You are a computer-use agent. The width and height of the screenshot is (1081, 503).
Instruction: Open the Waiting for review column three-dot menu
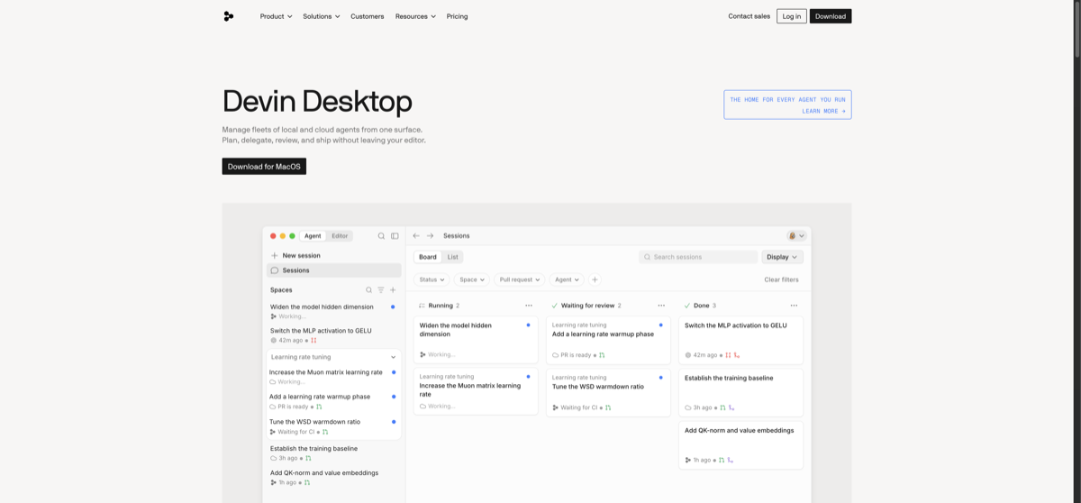tap(661, 306)
